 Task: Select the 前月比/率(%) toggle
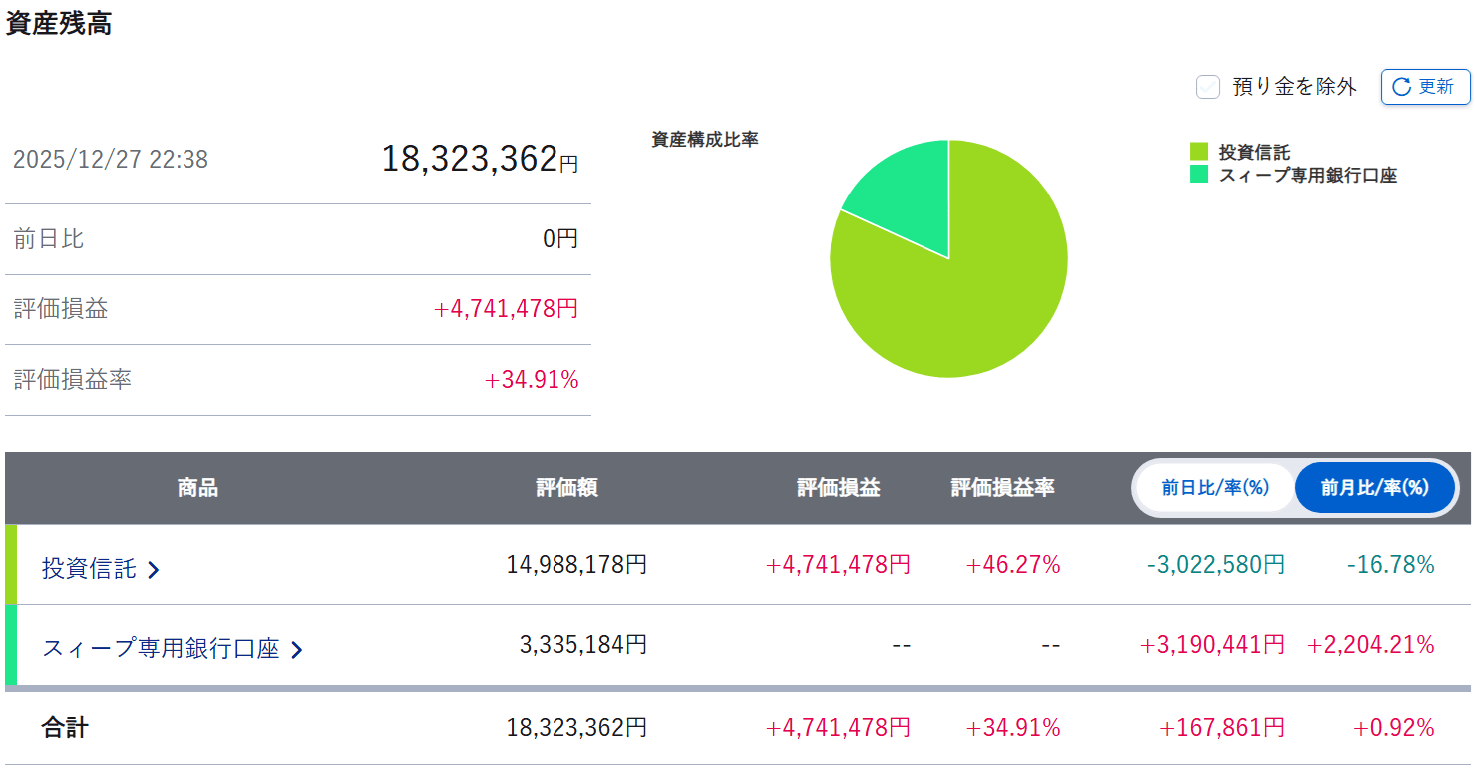(x=1374, y=488)
